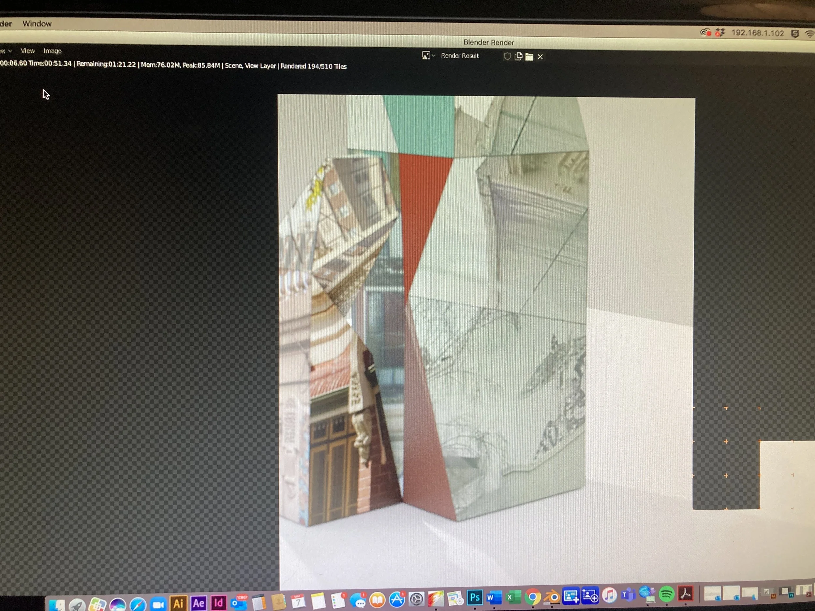Open the Image menu
815x611 pixels.
[52, 51]
